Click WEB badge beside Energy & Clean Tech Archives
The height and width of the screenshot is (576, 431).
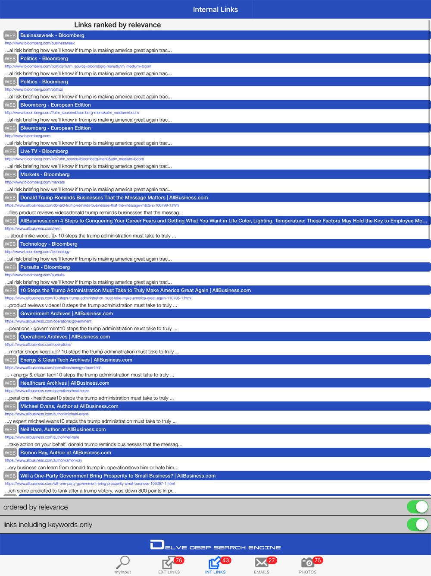(10, 360)
